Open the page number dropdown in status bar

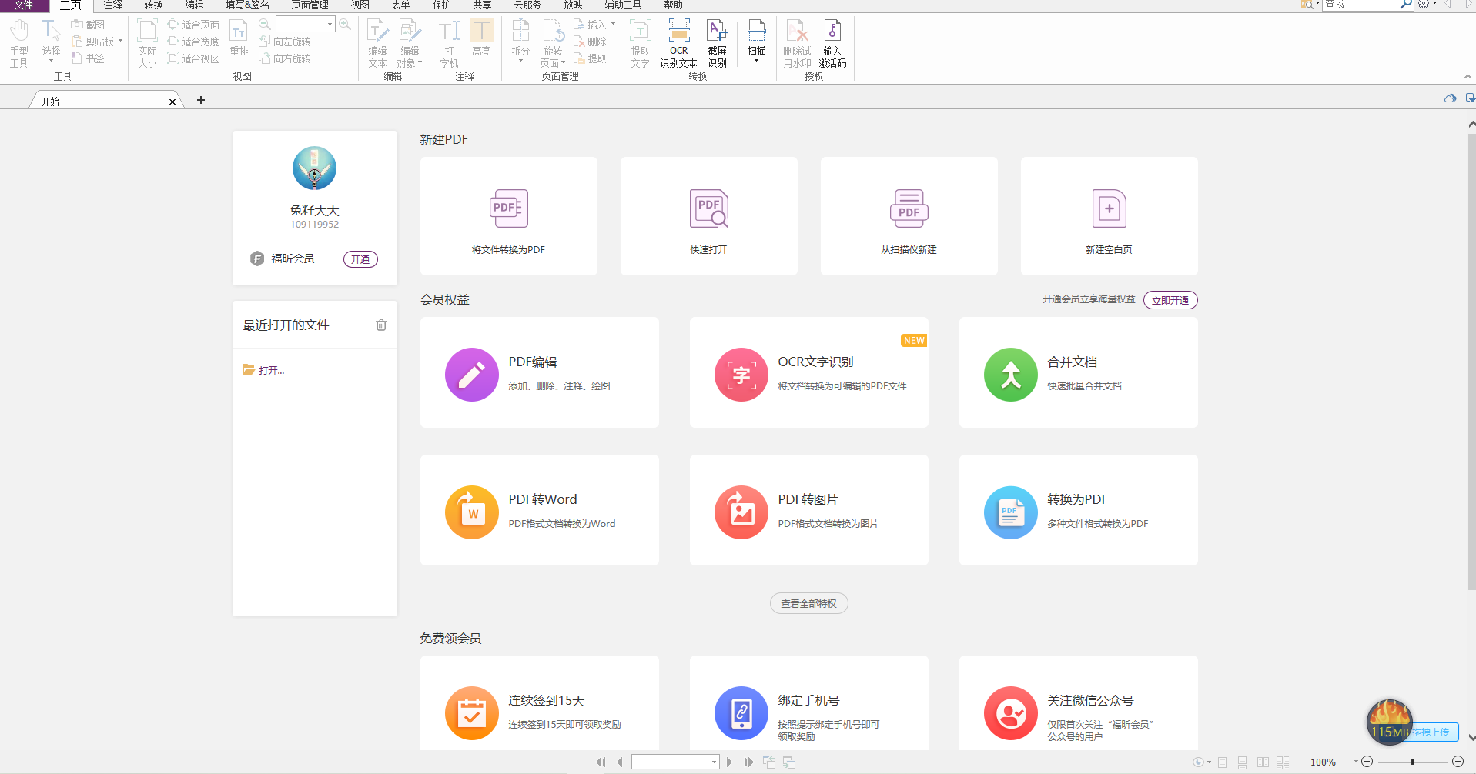pos(714,762)
